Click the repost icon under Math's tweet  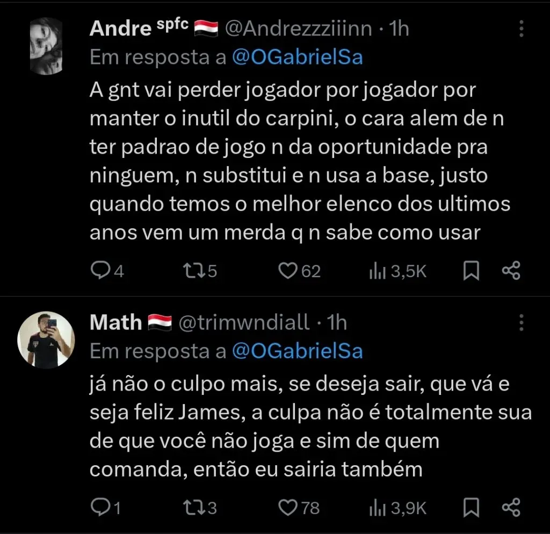pos(195,507)
